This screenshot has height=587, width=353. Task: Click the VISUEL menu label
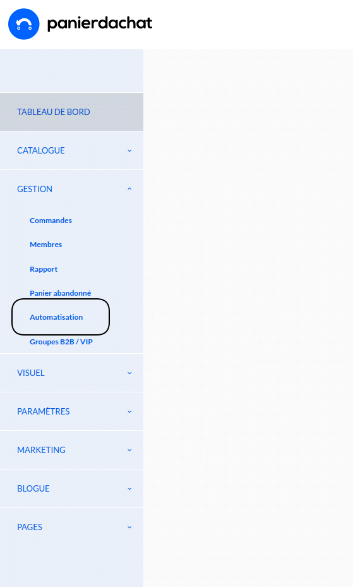[x=31, y=373]
